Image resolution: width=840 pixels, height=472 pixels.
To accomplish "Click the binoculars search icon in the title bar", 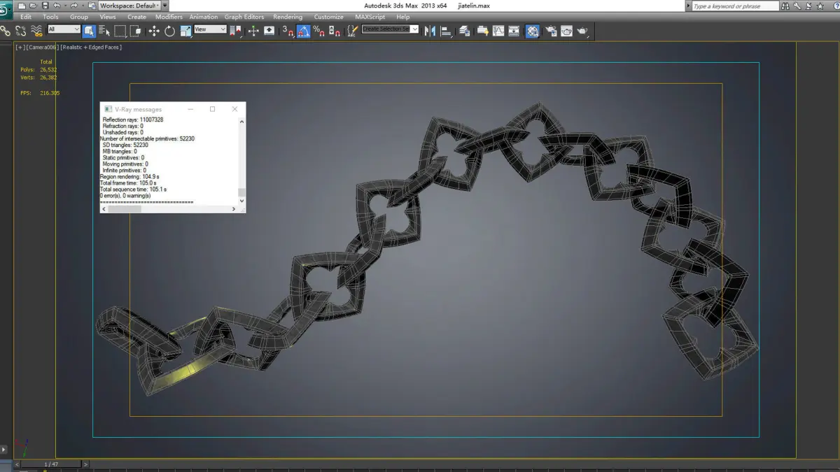I will [785, 6].
